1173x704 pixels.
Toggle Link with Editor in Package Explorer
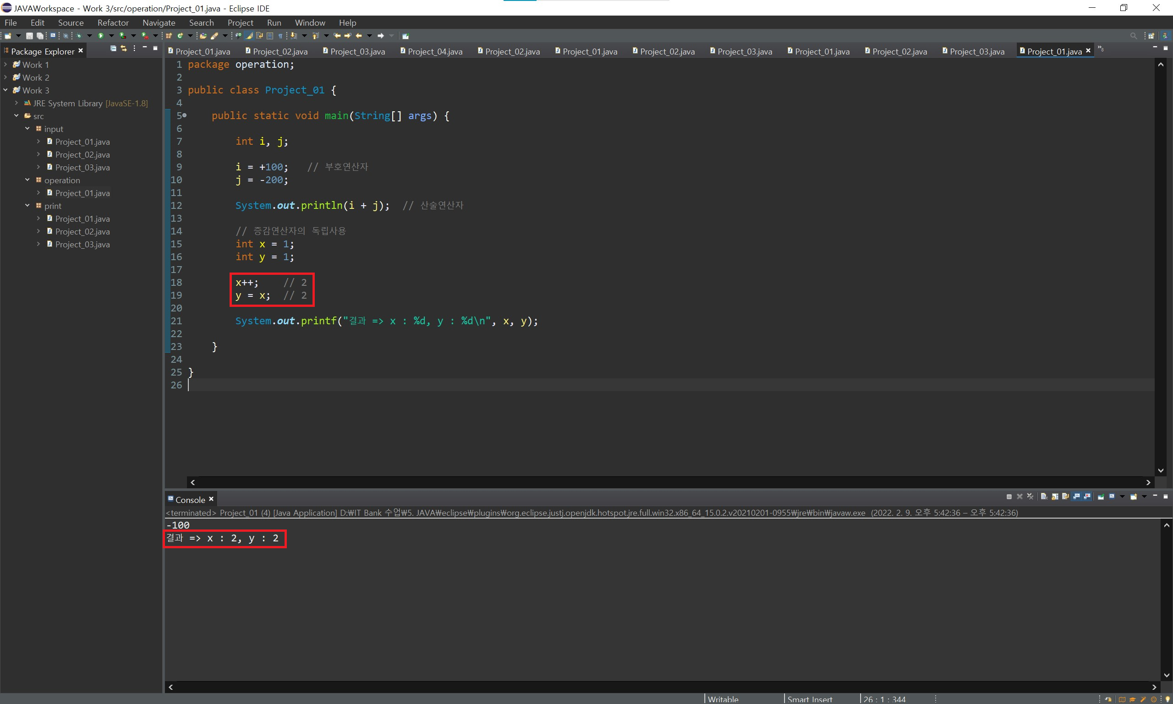(124, 49)
